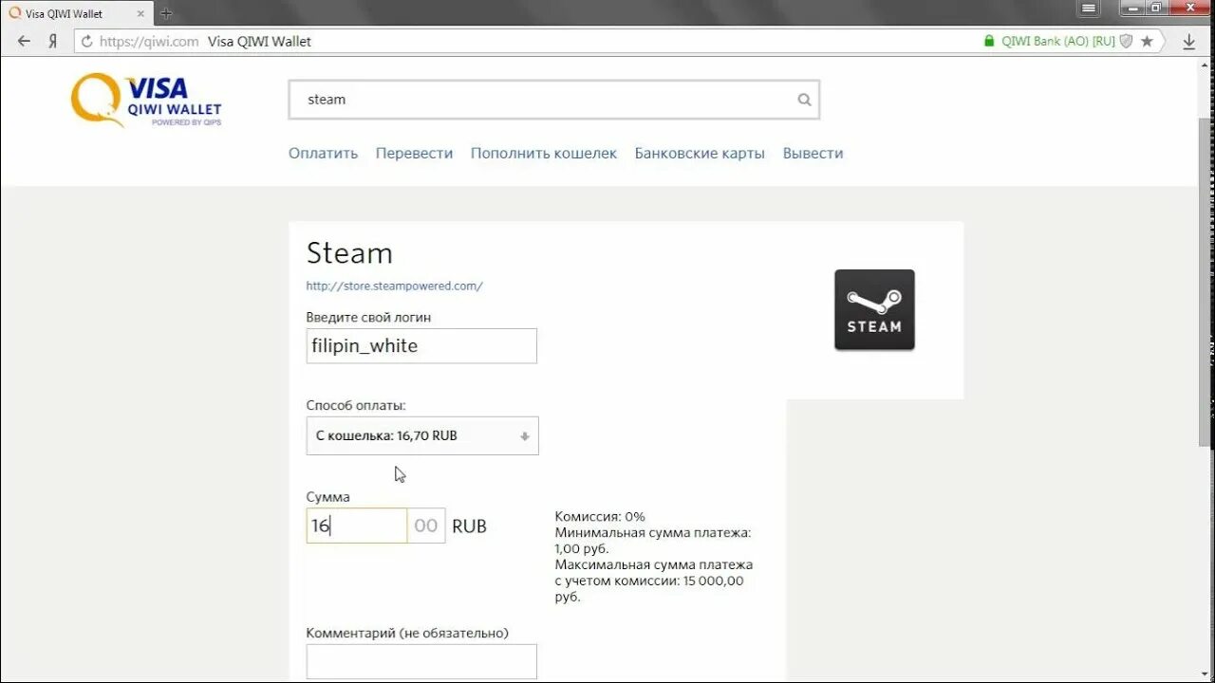Select the Visa QIWI Wallet browser tab
The image size is (1215, 683).
point(76,13)
